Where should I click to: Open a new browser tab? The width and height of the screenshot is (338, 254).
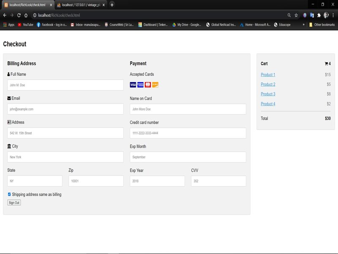[x=112, y=5]
